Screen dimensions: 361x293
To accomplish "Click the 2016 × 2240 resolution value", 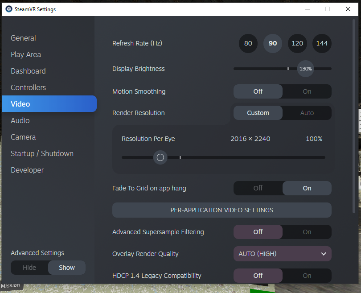I will pyautogui.click(x=250, y=139).
